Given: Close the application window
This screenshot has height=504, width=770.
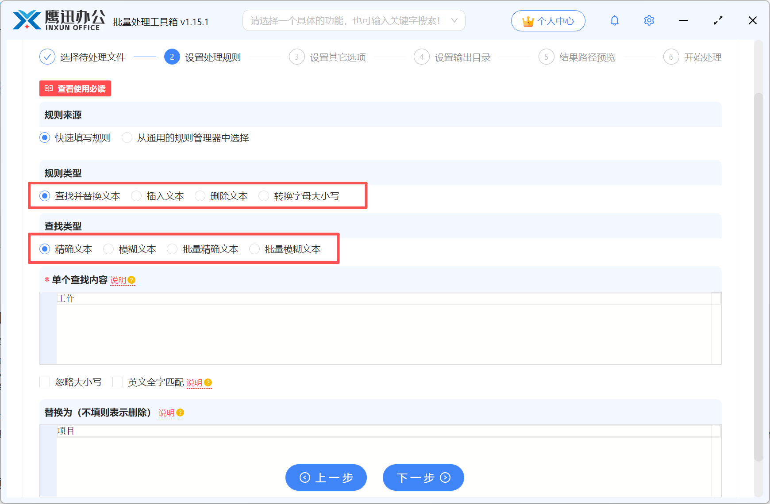Looking at the screenshot, I should pos(753,20).
